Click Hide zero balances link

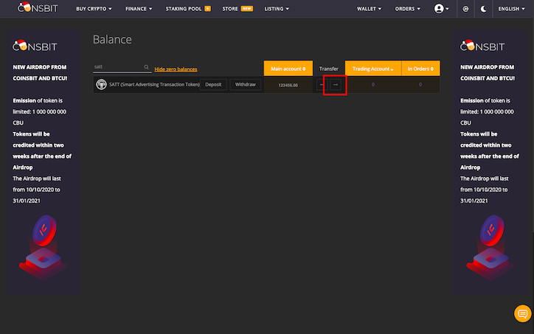[x=176, y=69]
